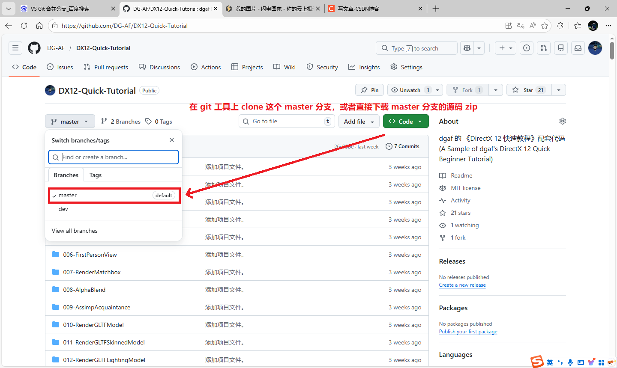Open the Issues icon in top header

click(x=527, y=48)
